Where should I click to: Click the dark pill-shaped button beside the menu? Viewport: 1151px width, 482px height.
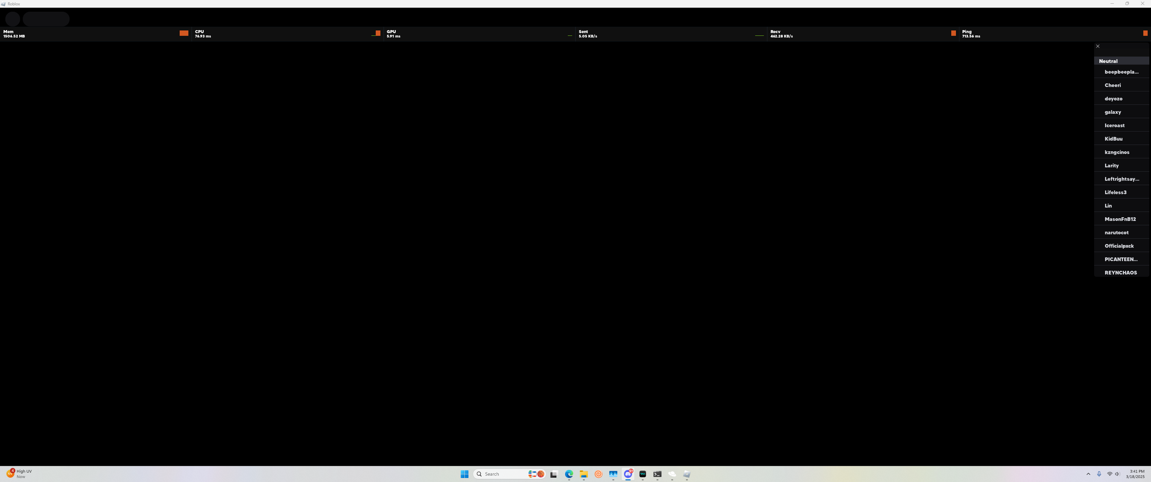46,19
